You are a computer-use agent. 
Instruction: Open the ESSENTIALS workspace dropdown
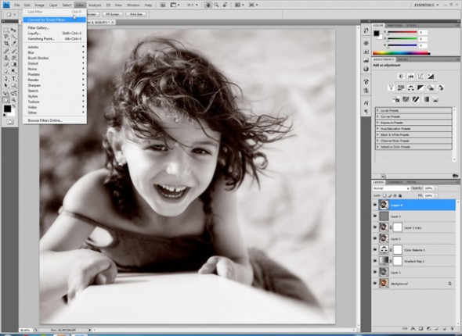tap(427, 5)
